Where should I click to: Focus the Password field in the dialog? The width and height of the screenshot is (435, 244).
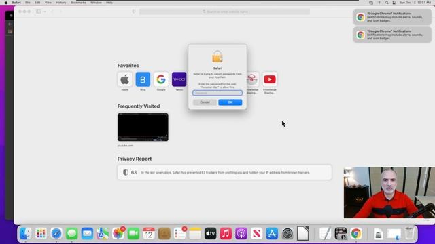[x=217, y=93]
